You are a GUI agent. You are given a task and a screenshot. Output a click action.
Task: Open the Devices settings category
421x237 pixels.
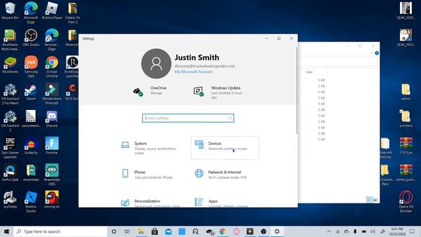[x=225, y=148]
